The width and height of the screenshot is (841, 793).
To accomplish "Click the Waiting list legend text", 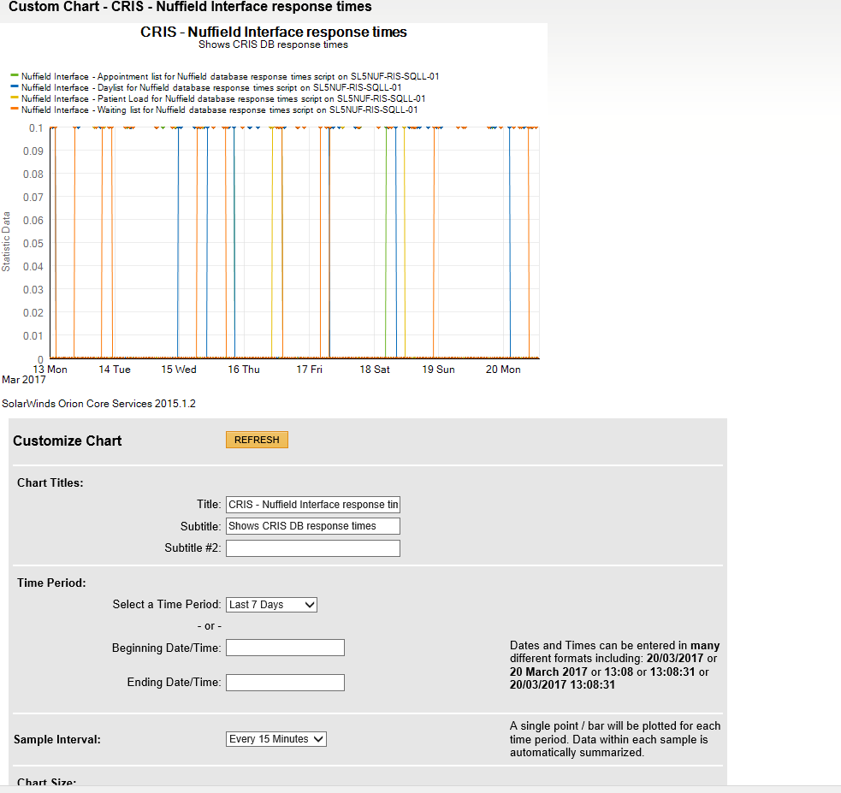I will 219,109.
